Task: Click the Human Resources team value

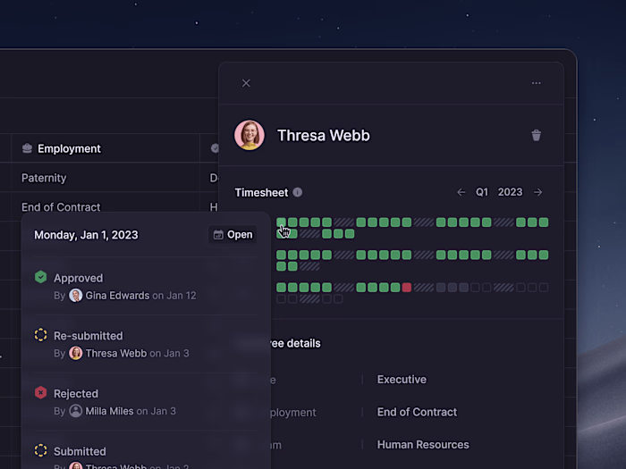Action: [423, 445]
